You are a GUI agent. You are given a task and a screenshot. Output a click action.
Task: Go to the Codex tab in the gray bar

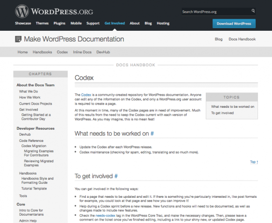point(62,52)
